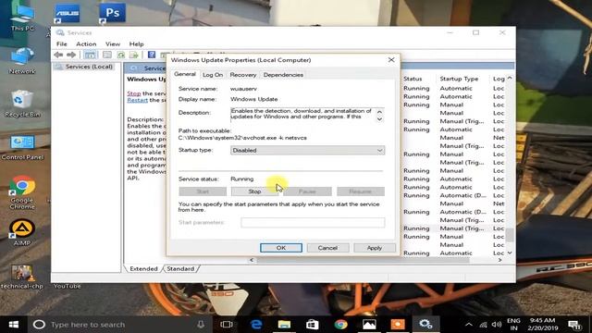Image resolution: width=592 pixels, height=333 pixels.
Task: Open Chrome from the taskbar
Action: pyautogui.click(x=340, y=325)
